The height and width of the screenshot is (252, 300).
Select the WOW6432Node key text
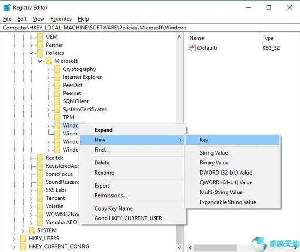[x=62, y=214]
